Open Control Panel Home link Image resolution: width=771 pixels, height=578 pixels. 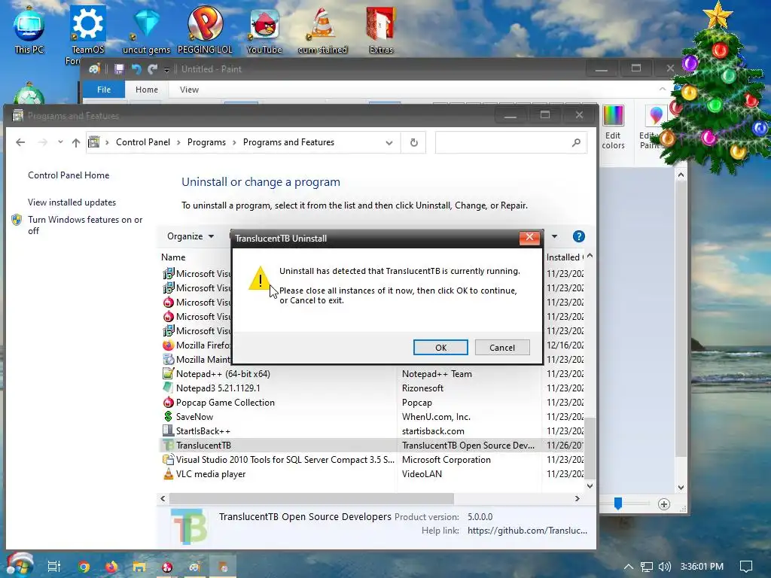(x=69, y=175)
